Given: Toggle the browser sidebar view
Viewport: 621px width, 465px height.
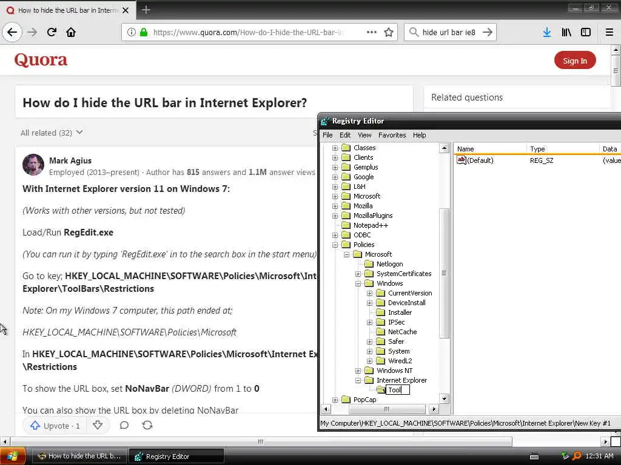Looking at the screenshot, I should click(x=586, y=32).
